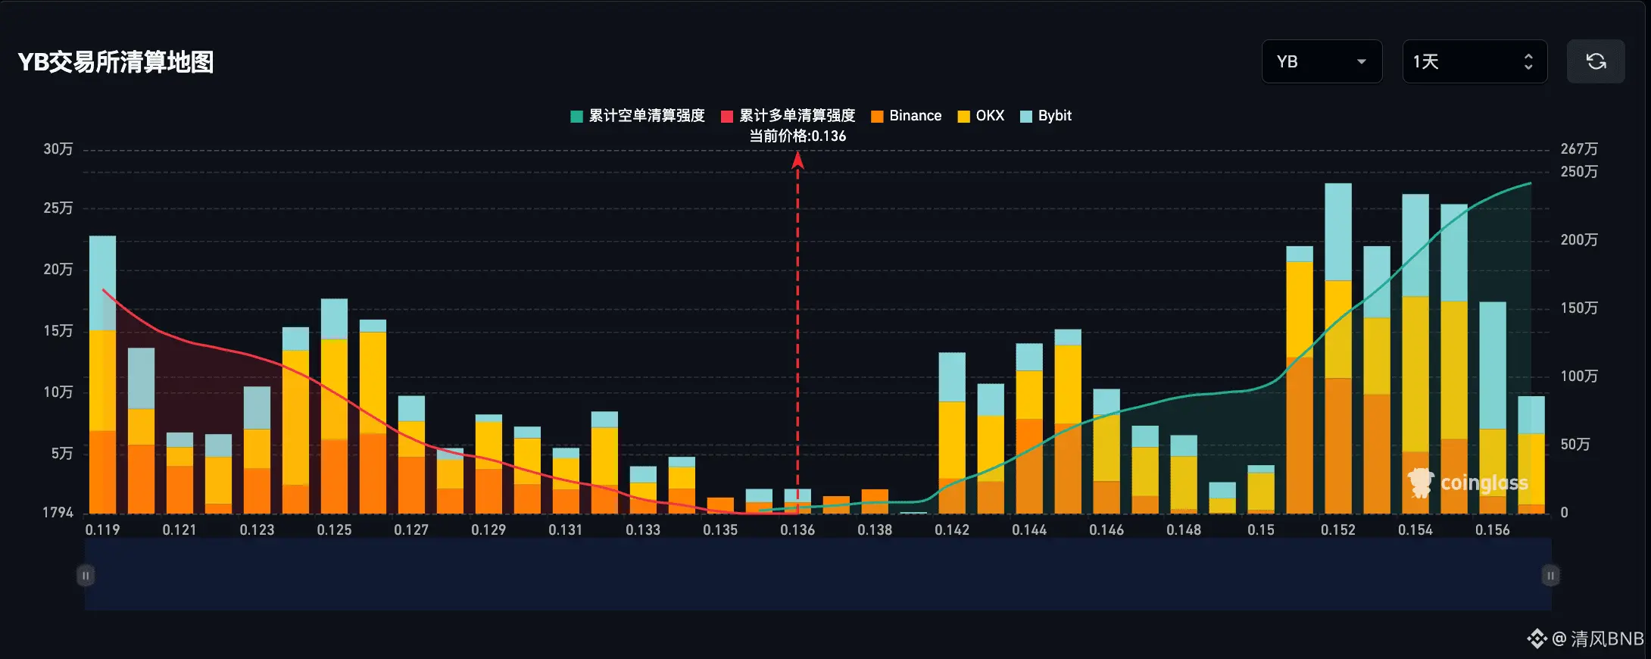Click the 0.156 price axis label
The height and width of the screenshot is (659, 1651).
pyautogui.click(x=1493, y=530)
